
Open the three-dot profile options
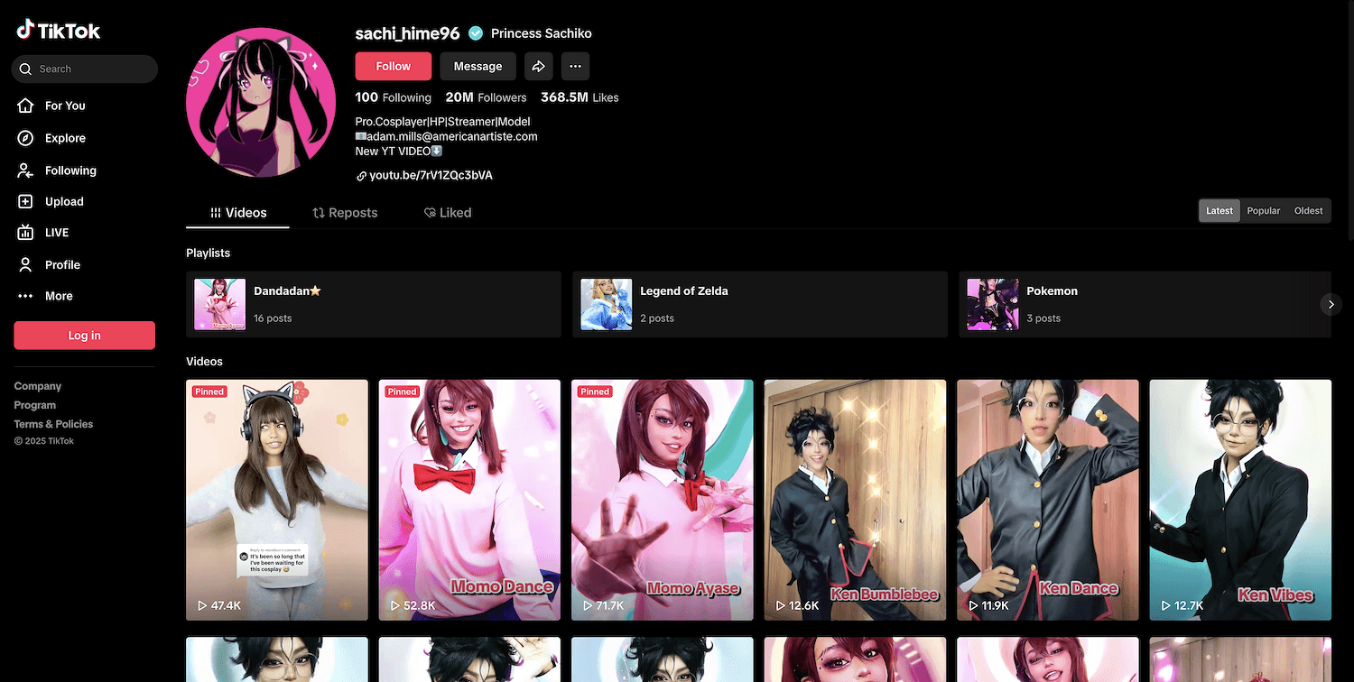point(575,66)
